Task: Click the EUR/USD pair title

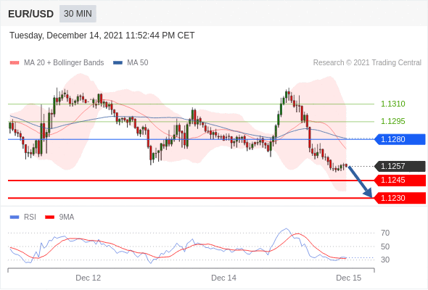Action: [31, 14]
